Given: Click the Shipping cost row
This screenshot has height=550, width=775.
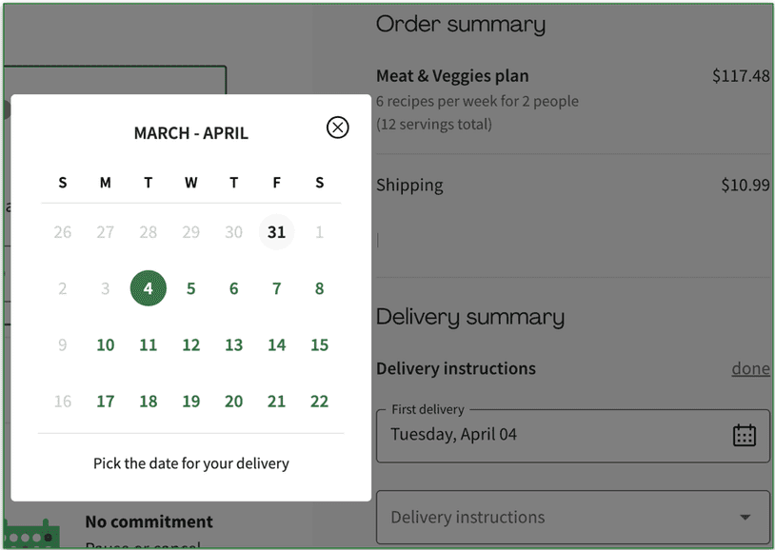Looking at the screenshot, I should 409,185.
